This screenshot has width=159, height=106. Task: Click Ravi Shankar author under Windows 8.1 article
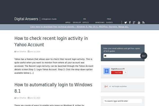coord(21,98)
